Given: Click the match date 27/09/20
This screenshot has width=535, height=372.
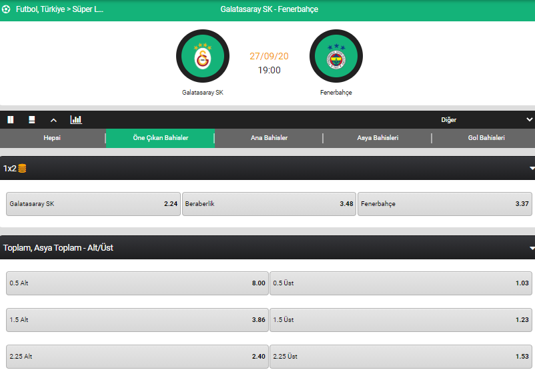Looking at the screenshot, I should click(269, 56).
